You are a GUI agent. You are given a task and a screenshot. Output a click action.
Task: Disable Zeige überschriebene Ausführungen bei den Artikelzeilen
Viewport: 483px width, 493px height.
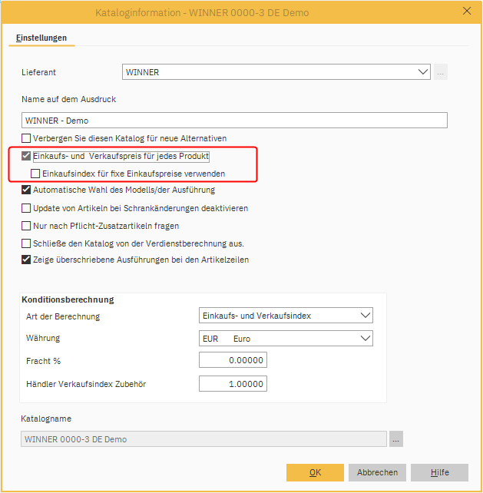27,260
